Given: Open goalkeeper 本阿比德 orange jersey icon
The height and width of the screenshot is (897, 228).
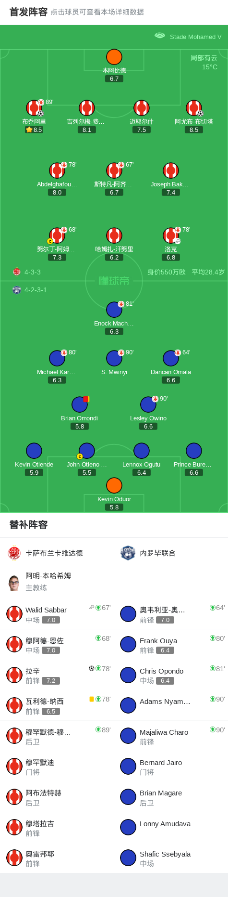Looking at the screenshot, I should point(114,57).
